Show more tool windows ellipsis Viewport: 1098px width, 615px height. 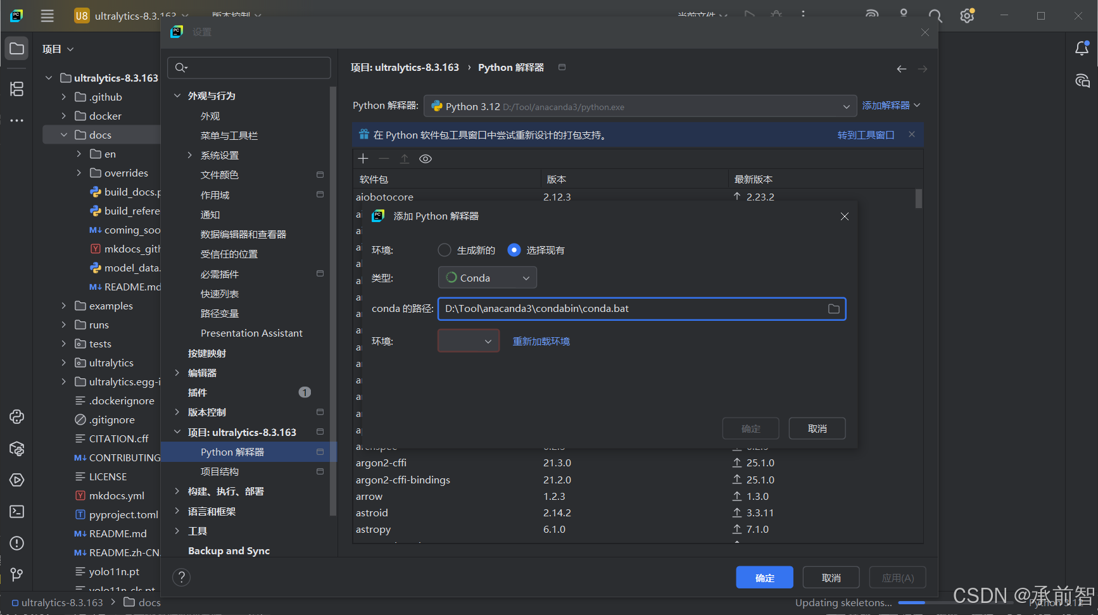pos(17,120)
